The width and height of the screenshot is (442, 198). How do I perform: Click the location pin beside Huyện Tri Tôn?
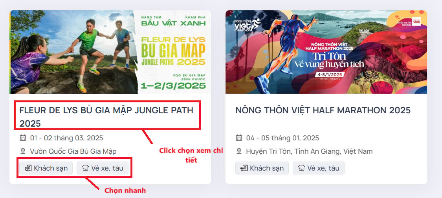(x=239, y=151)
